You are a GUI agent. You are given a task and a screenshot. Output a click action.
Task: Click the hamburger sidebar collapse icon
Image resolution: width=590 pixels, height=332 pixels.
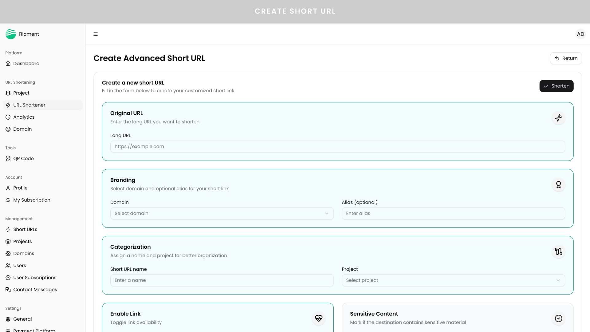(96, 34)
